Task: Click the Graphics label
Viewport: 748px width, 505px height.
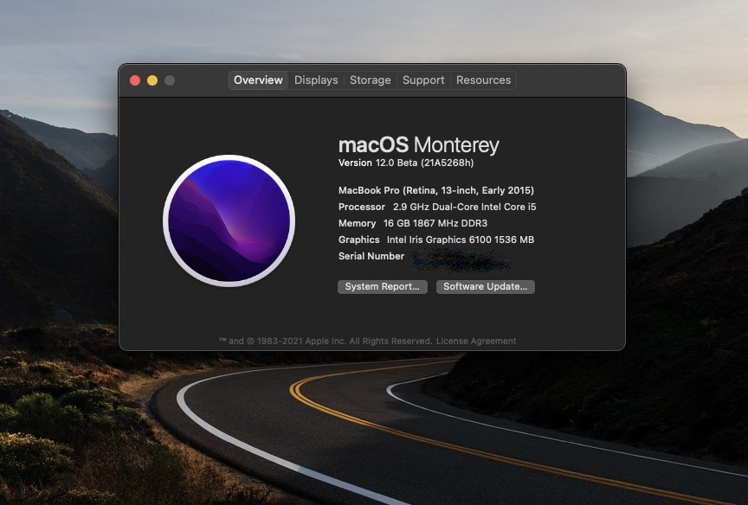Action: [358, 240]
